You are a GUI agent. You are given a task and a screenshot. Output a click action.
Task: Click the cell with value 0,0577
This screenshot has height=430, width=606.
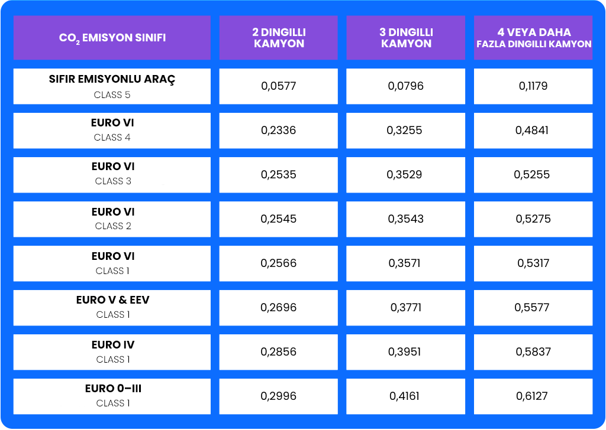[279, 86]
